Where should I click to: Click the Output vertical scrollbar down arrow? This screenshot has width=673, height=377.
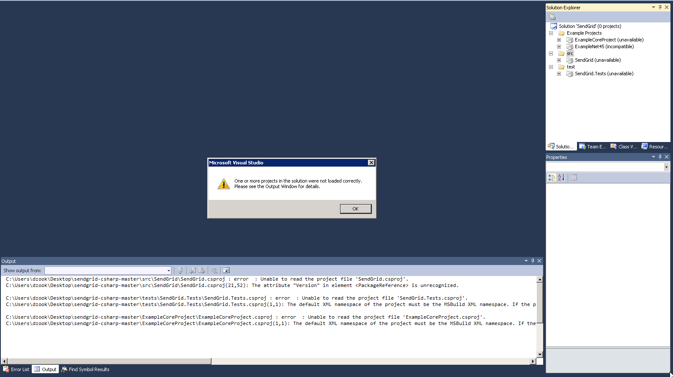tap(540, 355)
